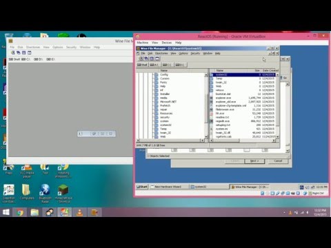This screenshot has height=248, width=331.
Task: Open Computers folder on desktop
Action: (x=27, y=192)
